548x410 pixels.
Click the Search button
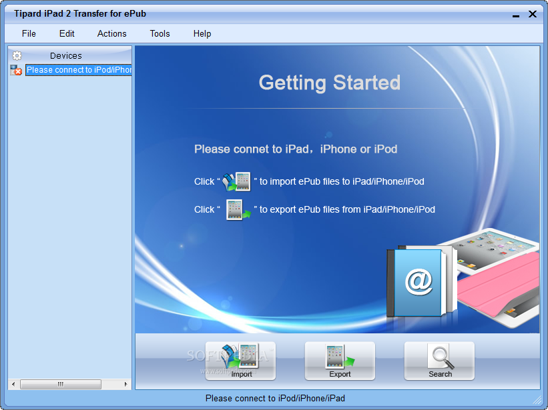[x=439, y=361]
